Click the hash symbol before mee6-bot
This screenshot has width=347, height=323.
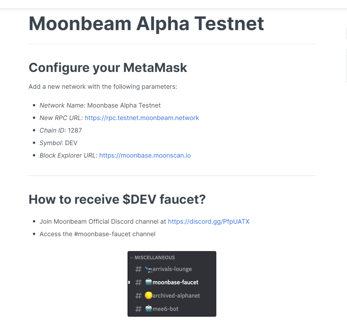(138, 309)
